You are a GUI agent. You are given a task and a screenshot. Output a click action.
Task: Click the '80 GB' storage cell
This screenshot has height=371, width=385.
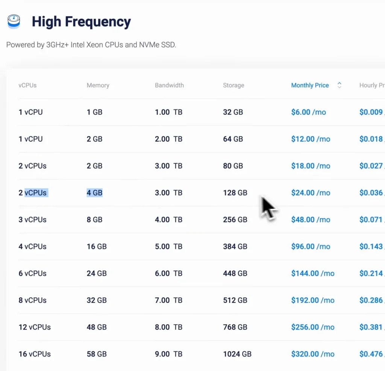pos(233,166)
